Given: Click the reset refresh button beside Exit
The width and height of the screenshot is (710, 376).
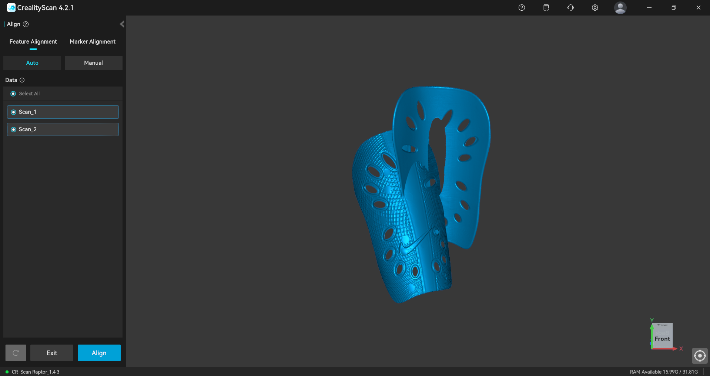Looking at the screenshot, I should (x=16, y=353).
